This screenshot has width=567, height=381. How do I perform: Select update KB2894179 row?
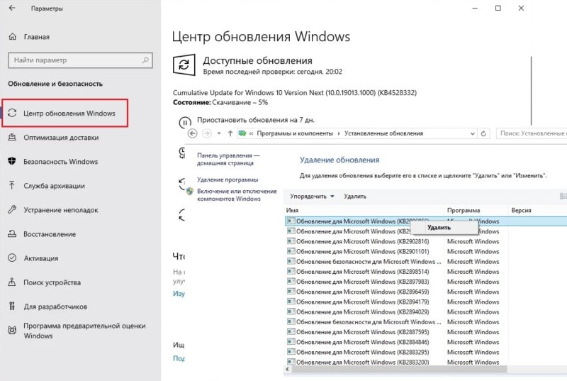(427, 302)
